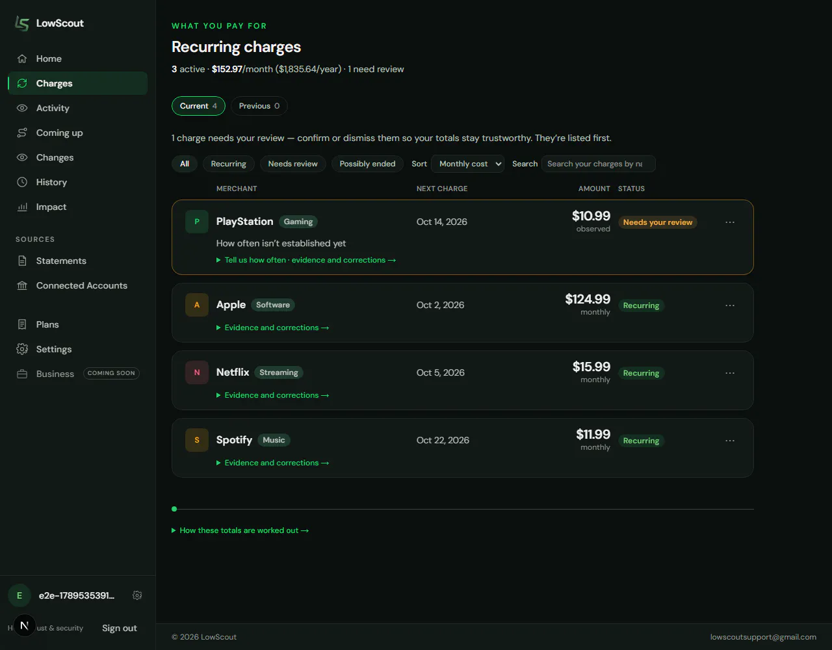The width and height of the screenshot is (832, 650).
Task: Expand Apple evidence and corrections
Action: tap(273, 328)
